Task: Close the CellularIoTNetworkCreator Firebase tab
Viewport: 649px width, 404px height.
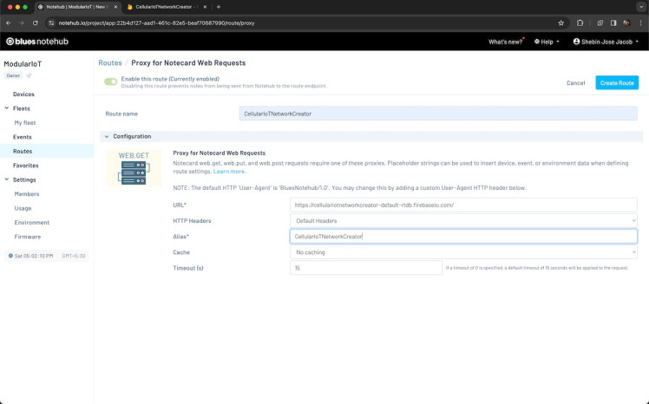Action: click(205, 7)
